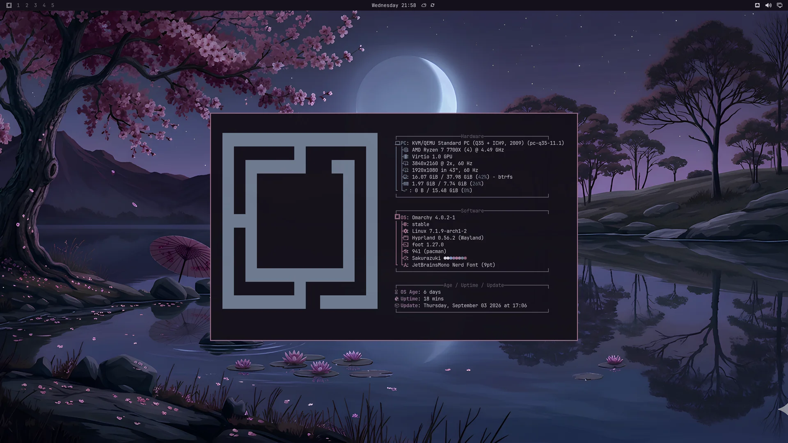788x443 pixels.
Task: Open the Omarchy menu icon in the top-left bar
Action: click(x=9, y=5)
